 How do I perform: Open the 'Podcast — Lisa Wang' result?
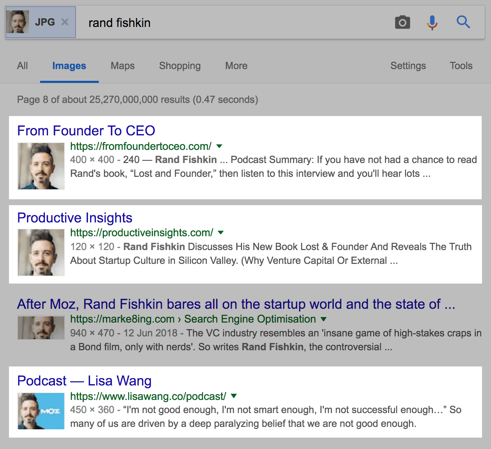(x=85, y=381)
